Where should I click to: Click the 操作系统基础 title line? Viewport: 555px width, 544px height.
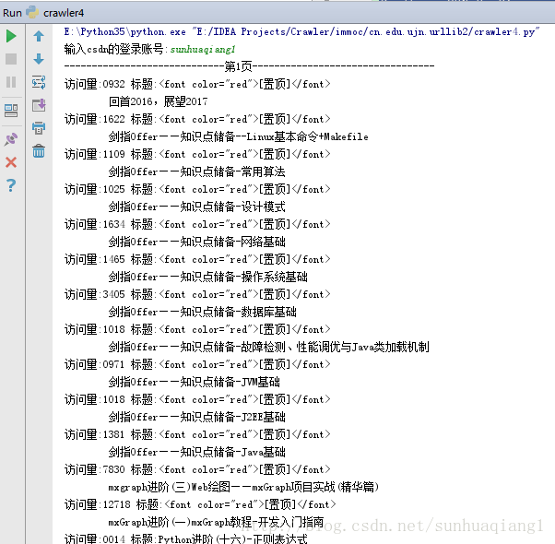[207, 277]
